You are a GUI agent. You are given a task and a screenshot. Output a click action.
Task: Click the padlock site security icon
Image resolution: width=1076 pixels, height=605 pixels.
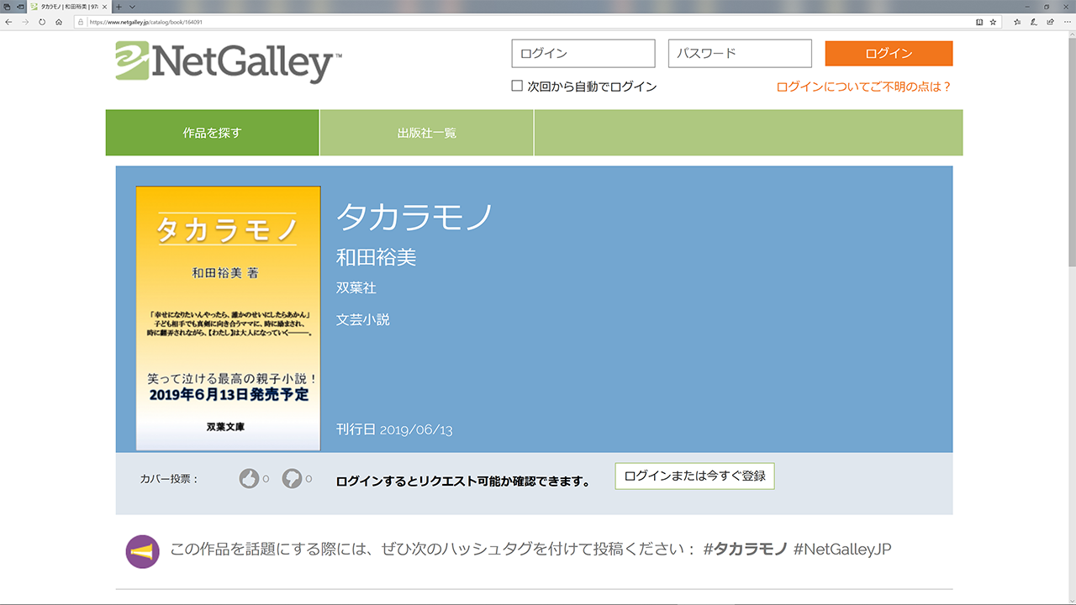pos(81,22)
